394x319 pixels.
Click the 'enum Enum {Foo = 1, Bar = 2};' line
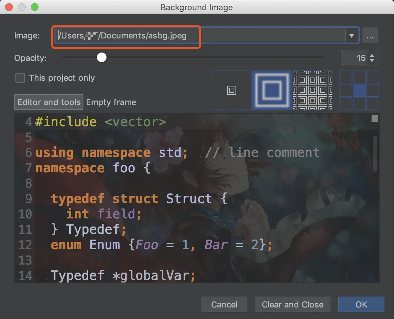point(162,245)
